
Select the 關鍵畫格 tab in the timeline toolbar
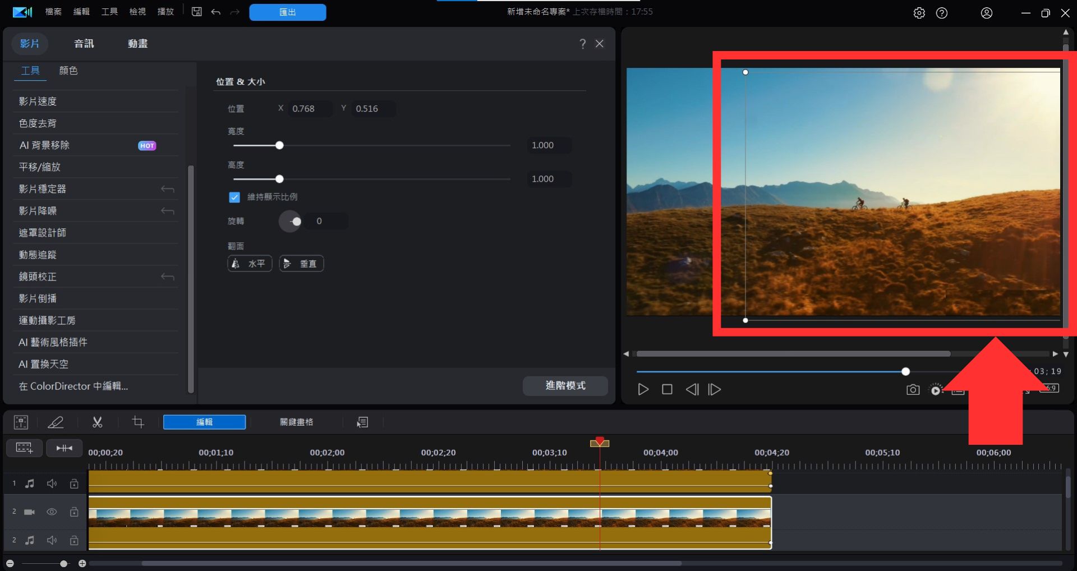[297, 422]
